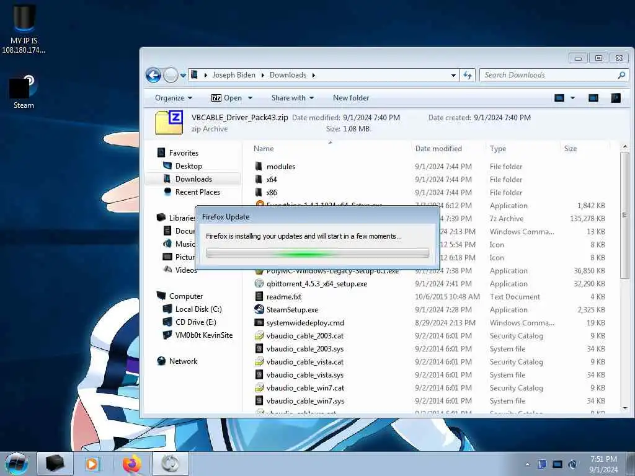Image resolution: width=635 pixels, height=476 pixels.
Task: Select qbittorrent_4.5.3_x64_setup.exe icon
Action: coord(259,283)
